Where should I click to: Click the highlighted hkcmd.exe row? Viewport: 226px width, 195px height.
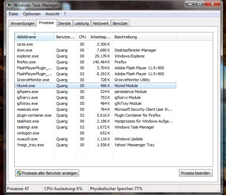point(96,86)
